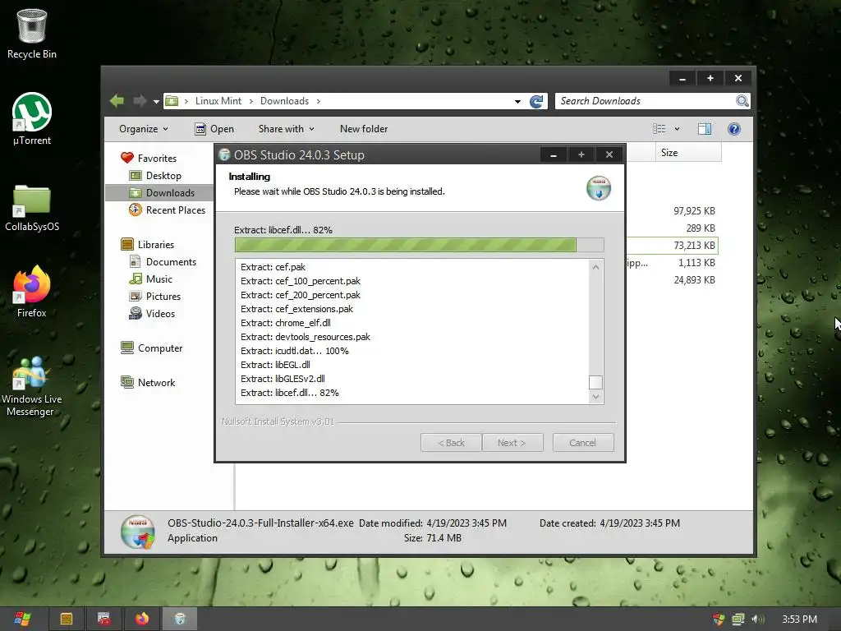Click the search magnifier icon
Screen dimensions: 841x631
click(x=742, y=101)
